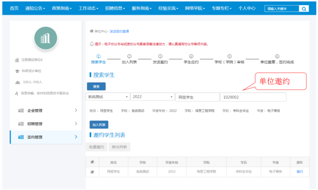Click the home icon in breadcrumb
318x190 pixels.
[x=92, y=31]
